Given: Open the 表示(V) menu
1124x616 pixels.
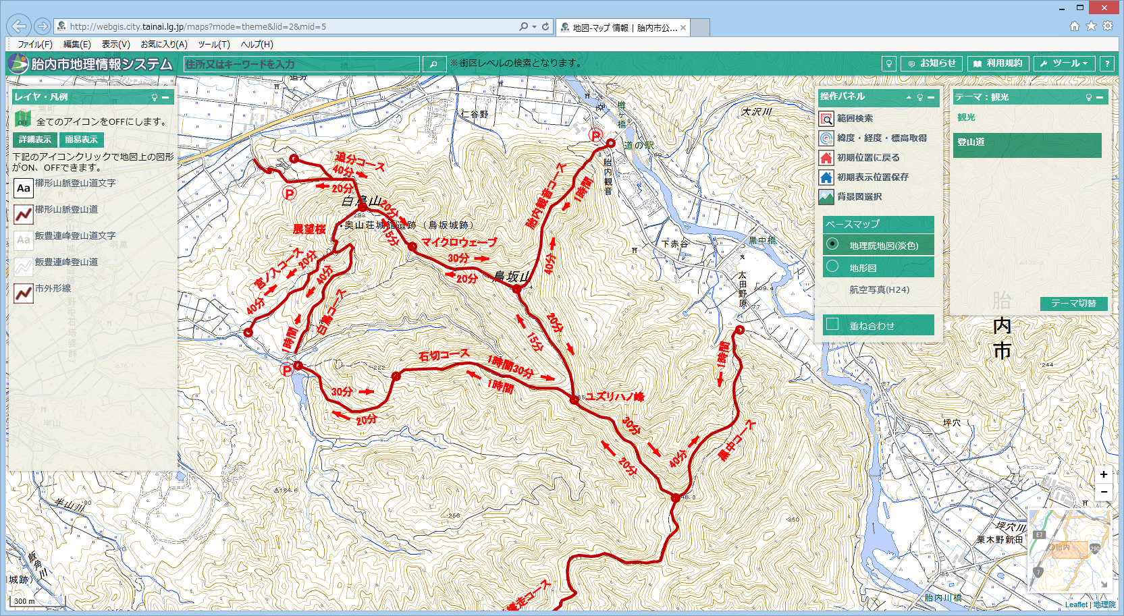Looking at the screenshot, I should pos(115,45).
